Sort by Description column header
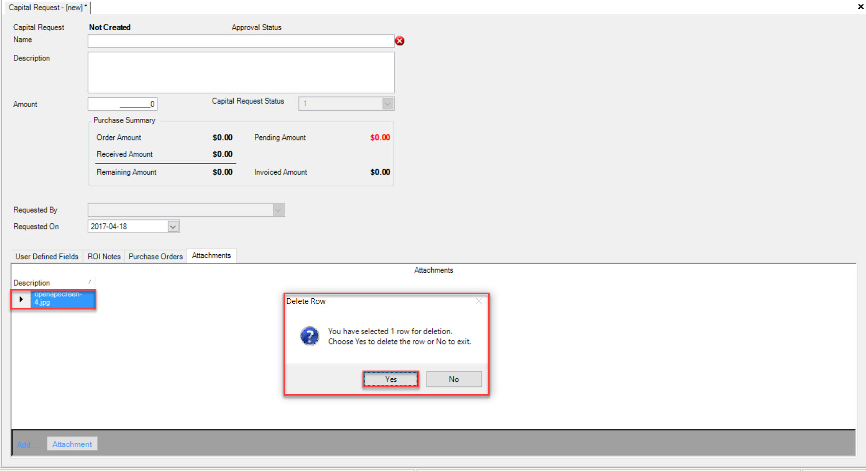The image size is (866, 471). click(53, 283)
